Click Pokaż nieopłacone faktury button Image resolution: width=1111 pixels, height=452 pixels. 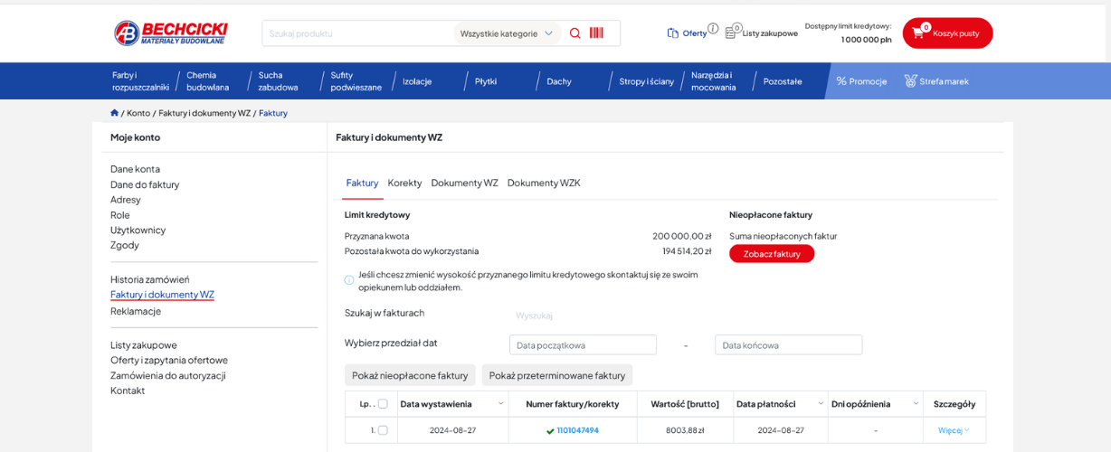tap(410, 375)
